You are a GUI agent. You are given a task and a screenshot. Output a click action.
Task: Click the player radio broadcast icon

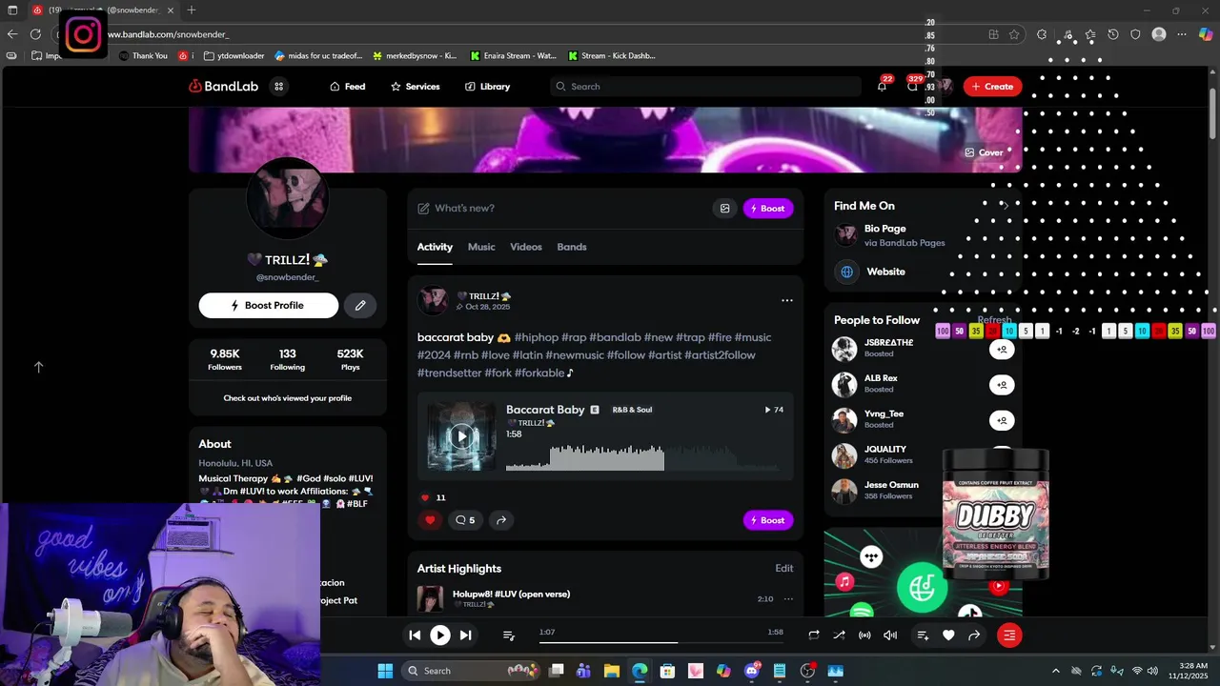pos(864,635)
